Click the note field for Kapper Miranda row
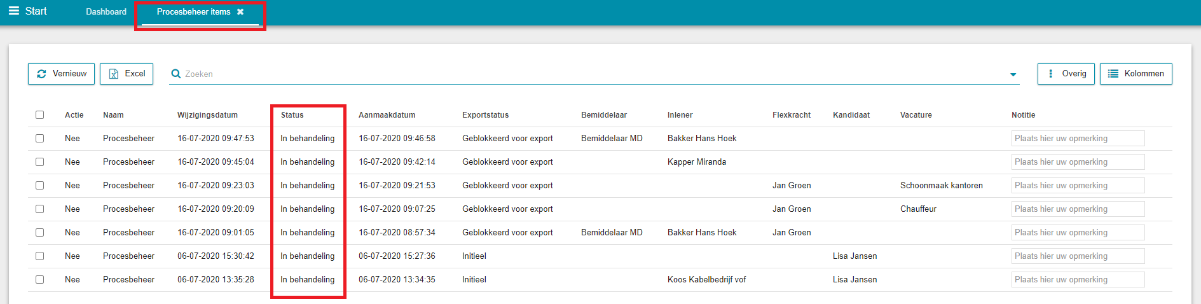This screenshot has height=304, width=1201. point(1078,162)
